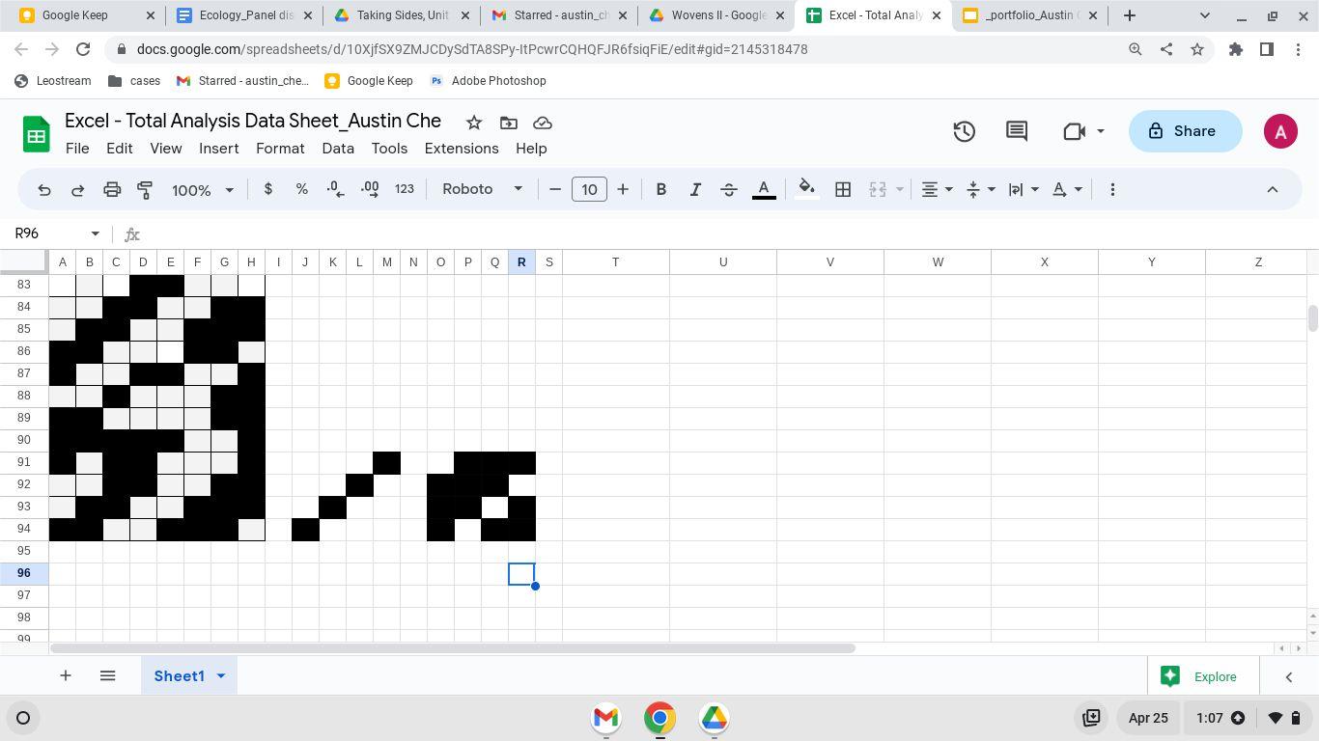The height and width of the screenshot is (741, 1319).
Task: Open the fill color picker
Action: coord(807,190)
